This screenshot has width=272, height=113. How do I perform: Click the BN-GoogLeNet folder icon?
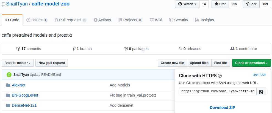coord(8,95)
